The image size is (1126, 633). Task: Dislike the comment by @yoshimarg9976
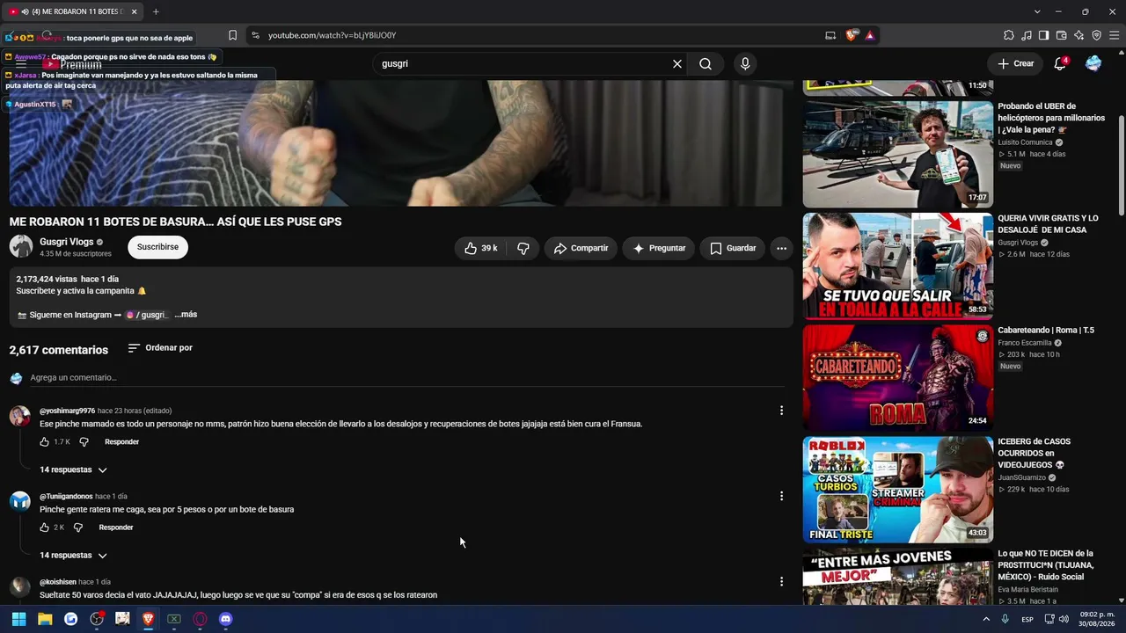[x=84, y=442]
